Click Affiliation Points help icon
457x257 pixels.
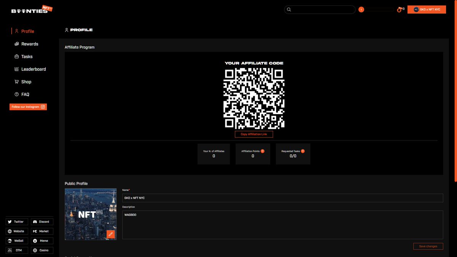click(262, 151)
